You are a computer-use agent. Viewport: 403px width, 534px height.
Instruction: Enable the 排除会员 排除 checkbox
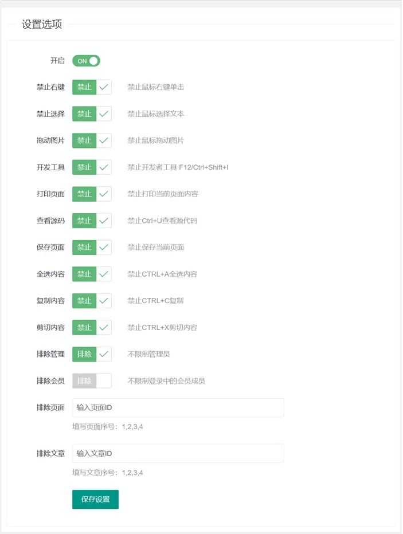(x=92, y=381)
